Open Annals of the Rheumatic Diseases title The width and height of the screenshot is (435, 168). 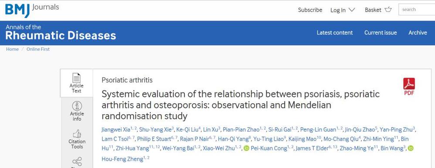tap(61, 33)
